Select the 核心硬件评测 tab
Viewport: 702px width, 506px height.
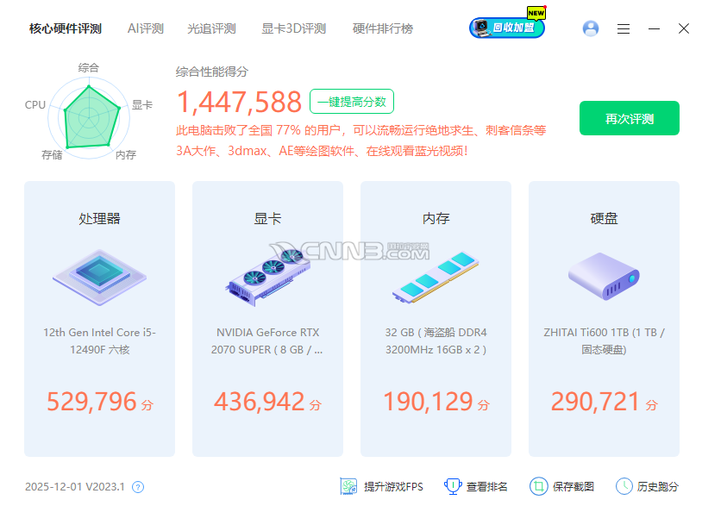click(64, 28)
